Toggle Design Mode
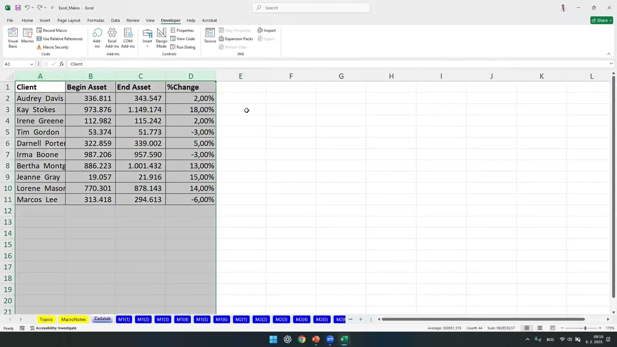The height and width of the screenshot is (347, 617). pos(161,38)
